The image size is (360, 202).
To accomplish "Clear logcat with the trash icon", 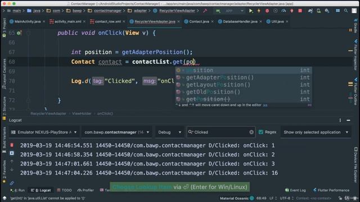I will (x=12, y=145).
